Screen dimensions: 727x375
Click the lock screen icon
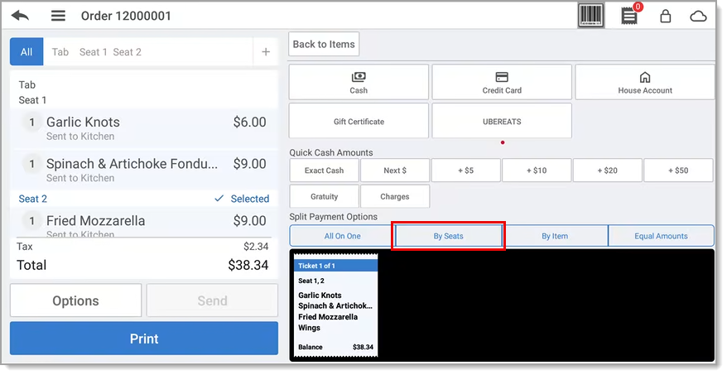coord(665,16)
